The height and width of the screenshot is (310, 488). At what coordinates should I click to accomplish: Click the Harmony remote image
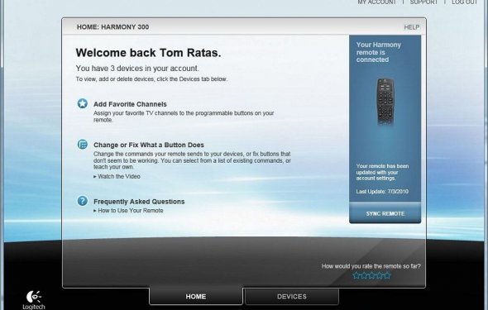385,101
